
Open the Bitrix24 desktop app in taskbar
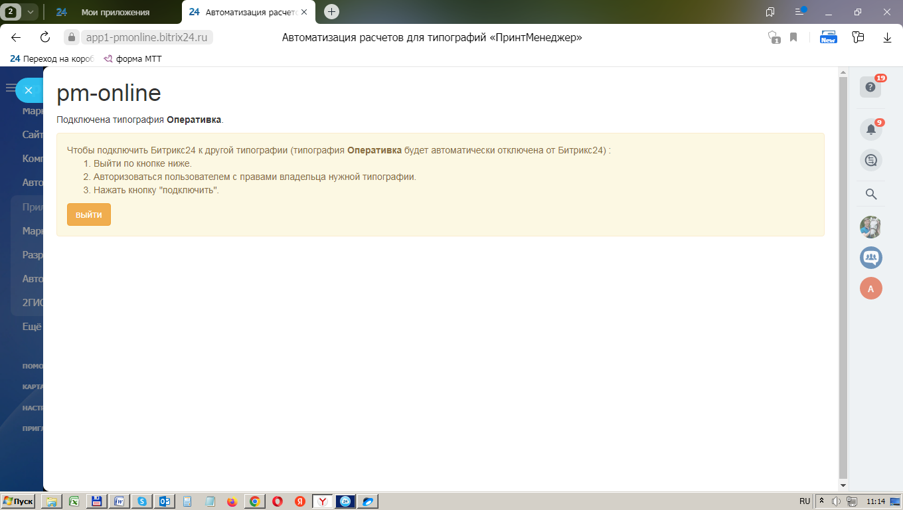click(345, 501)
